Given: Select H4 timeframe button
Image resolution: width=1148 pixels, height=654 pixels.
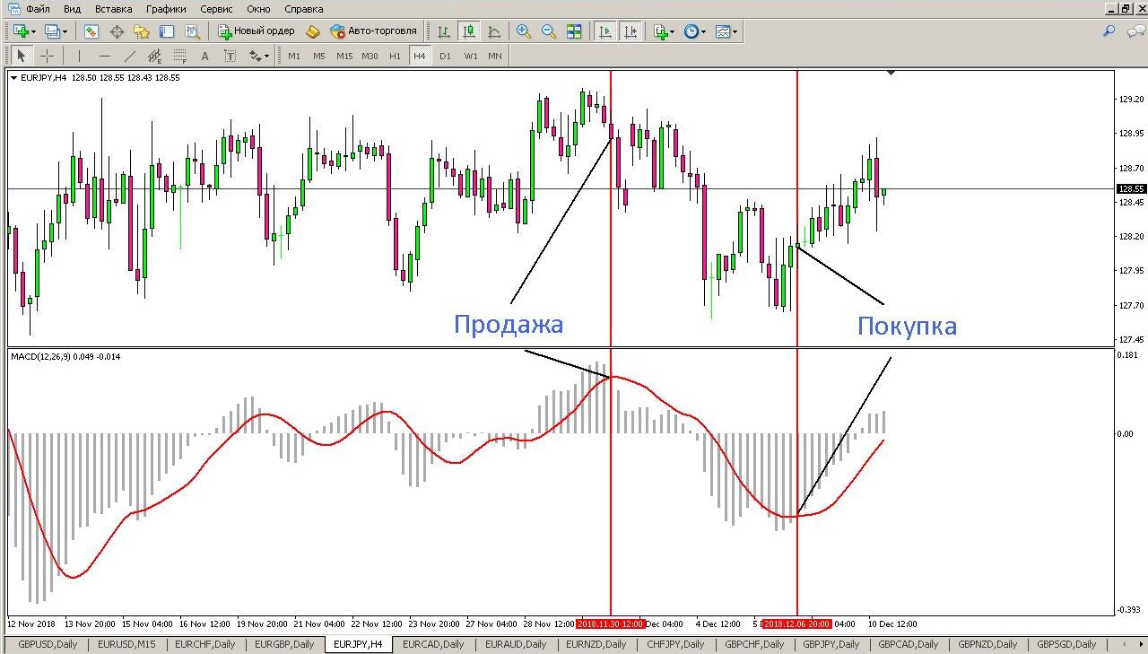Looking at the screenshot, I should click(x=419, y=56).
